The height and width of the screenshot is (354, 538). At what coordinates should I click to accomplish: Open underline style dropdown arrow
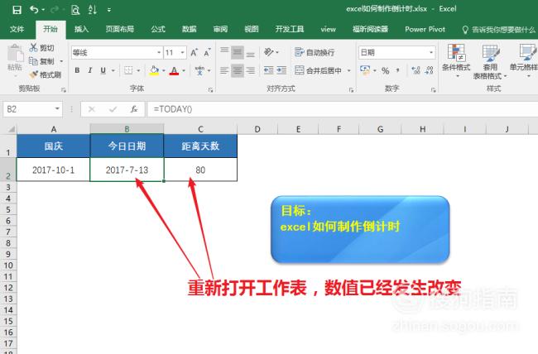coord(113,70)
